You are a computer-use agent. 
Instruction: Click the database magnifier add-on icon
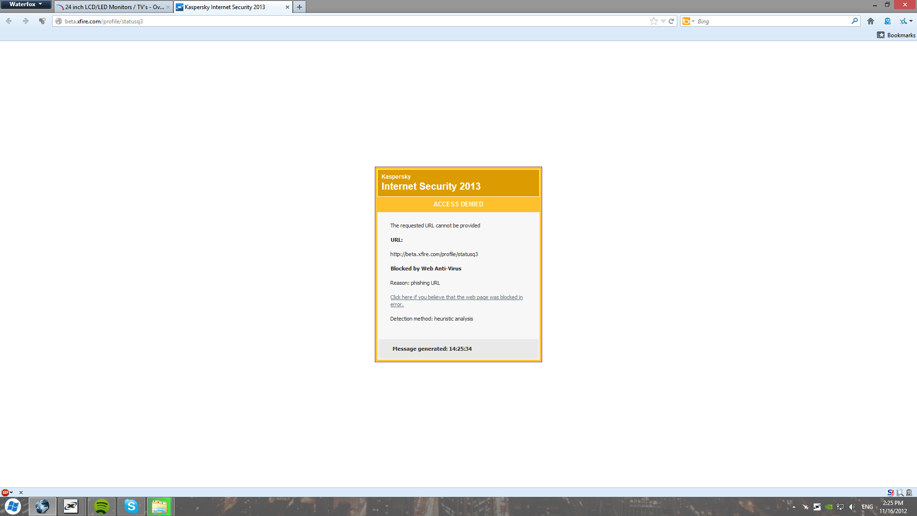[x=900, y=493]
